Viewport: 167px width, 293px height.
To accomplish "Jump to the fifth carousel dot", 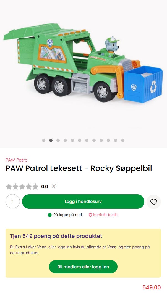I will 72,140.
